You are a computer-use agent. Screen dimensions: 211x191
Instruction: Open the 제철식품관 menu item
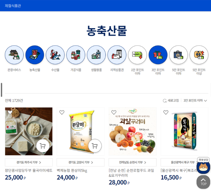point(13,6)
